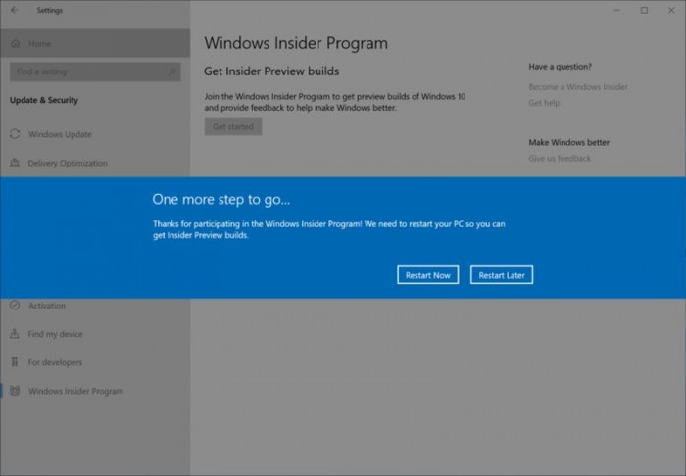Click the 'One more step to go...' heading
This screenshot has width=686, height=476.
tap(220, 200)
